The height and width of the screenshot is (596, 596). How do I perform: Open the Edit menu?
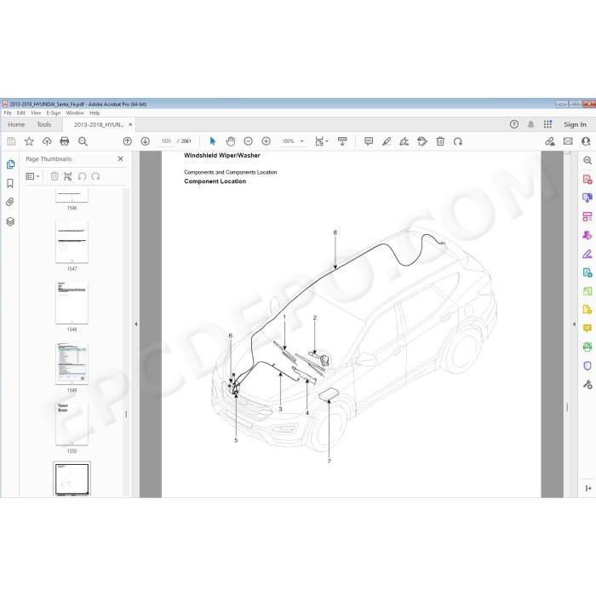click(x=21, y=113)
